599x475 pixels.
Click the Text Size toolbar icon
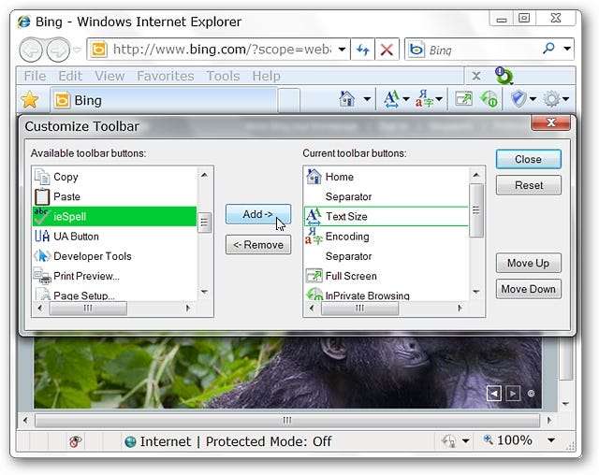pyautogui.click(x=391, y=99)
